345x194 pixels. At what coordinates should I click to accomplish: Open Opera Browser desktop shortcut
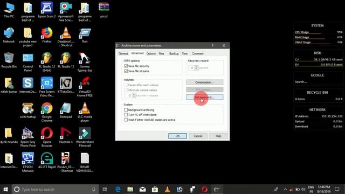(47, 137)
